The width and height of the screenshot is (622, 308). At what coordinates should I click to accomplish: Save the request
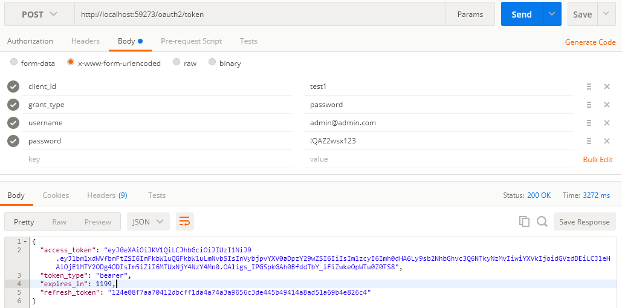tap(582, 15)
